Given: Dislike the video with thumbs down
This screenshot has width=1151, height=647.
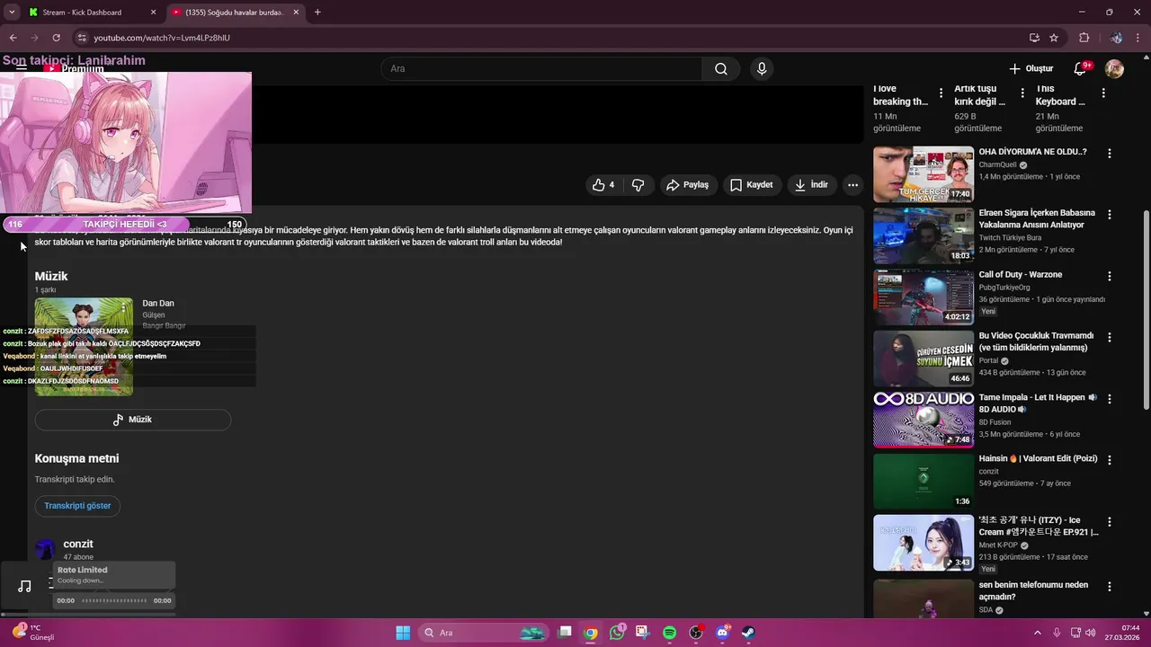Looking at the screenshot, I should click(x=638, y=185).
